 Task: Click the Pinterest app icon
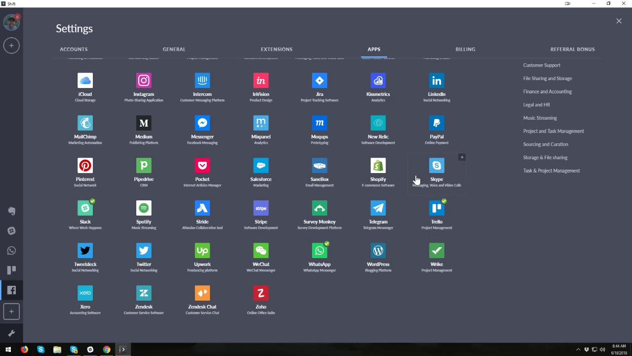(85, 166)
